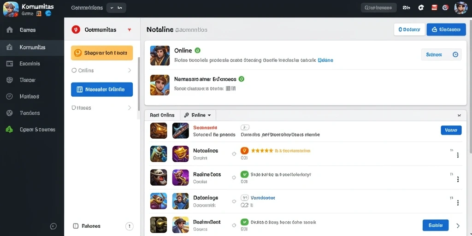Click small round icon after Netoainos name
This screenshot has width=472, height=236.
point(234,154)
